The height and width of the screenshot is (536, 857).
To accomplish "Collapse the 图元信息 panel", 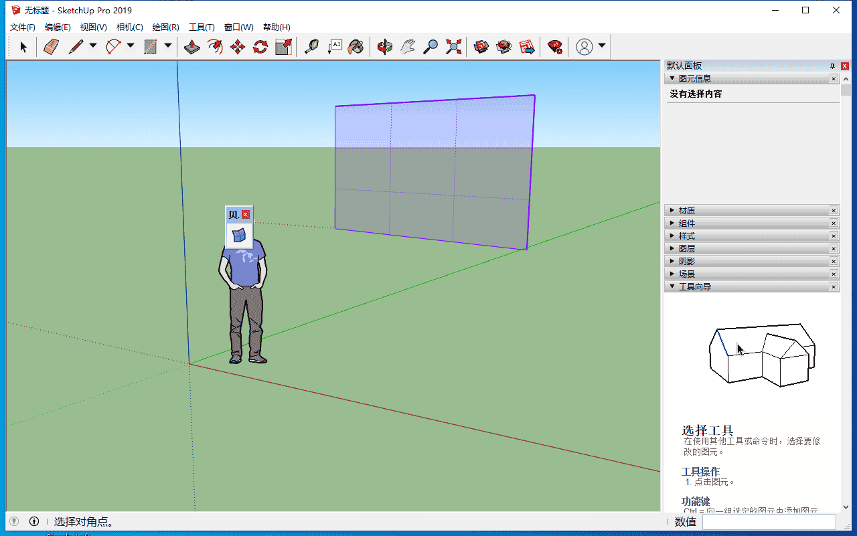I will coord(672,78).
